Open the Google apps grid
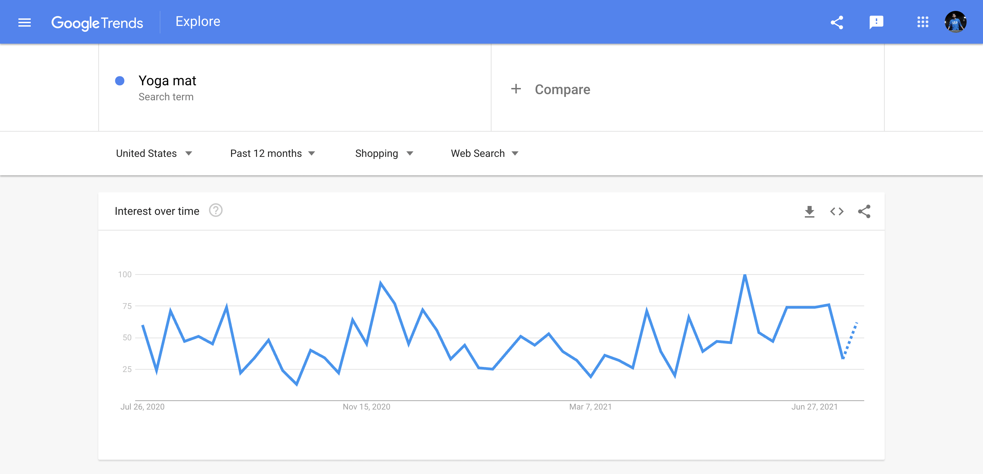 [x=923, y=22]
